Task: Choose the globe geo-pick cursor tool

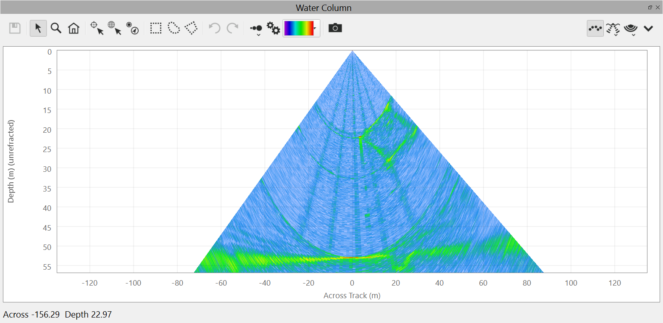Action: click(x=114, y=28)
